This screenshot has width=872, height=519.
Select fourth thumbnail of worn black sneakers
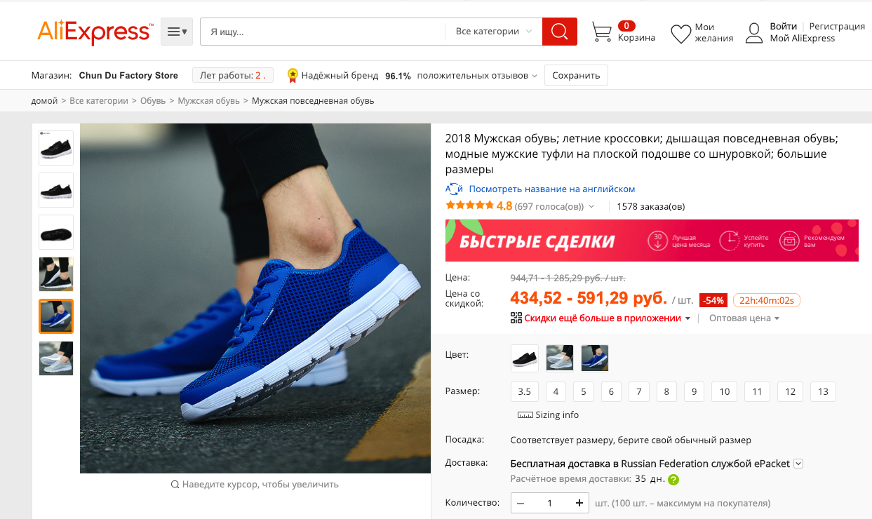56,274
